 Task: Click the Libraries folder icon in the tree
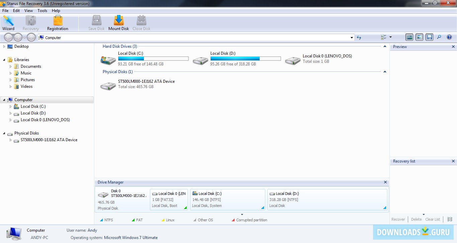(x=10, y=60)
